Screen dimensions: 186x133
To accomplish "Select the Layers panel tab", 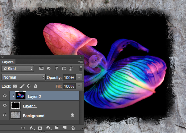I will (8, 62).
